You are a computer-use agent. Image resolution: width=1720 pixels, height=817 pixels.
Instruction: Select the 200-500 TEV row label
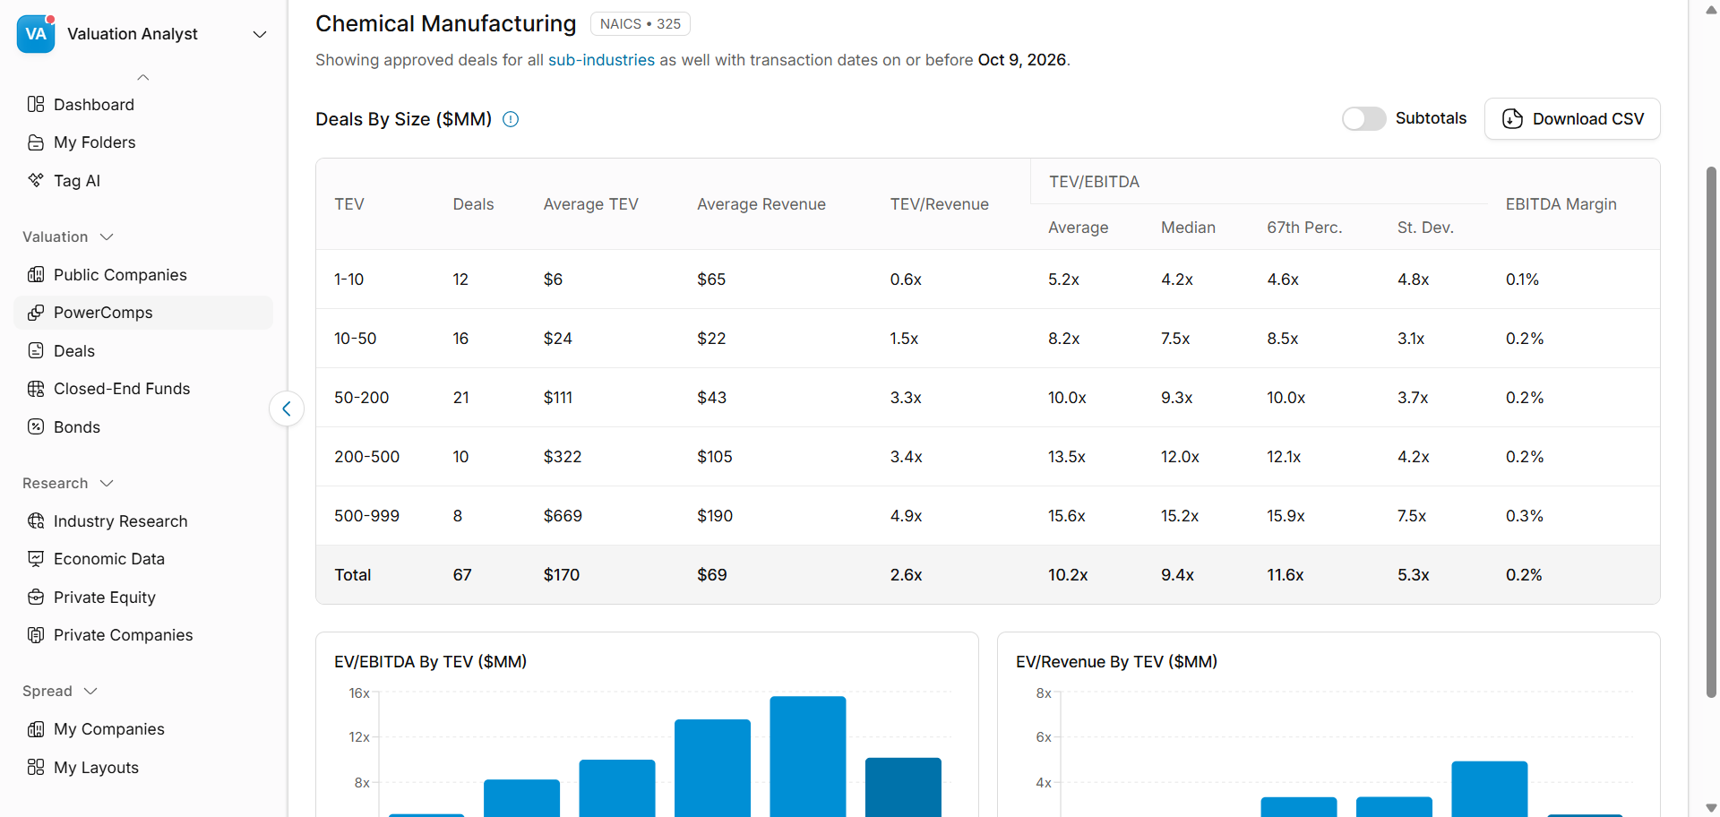pyautogui.click(x=366, y=457)
